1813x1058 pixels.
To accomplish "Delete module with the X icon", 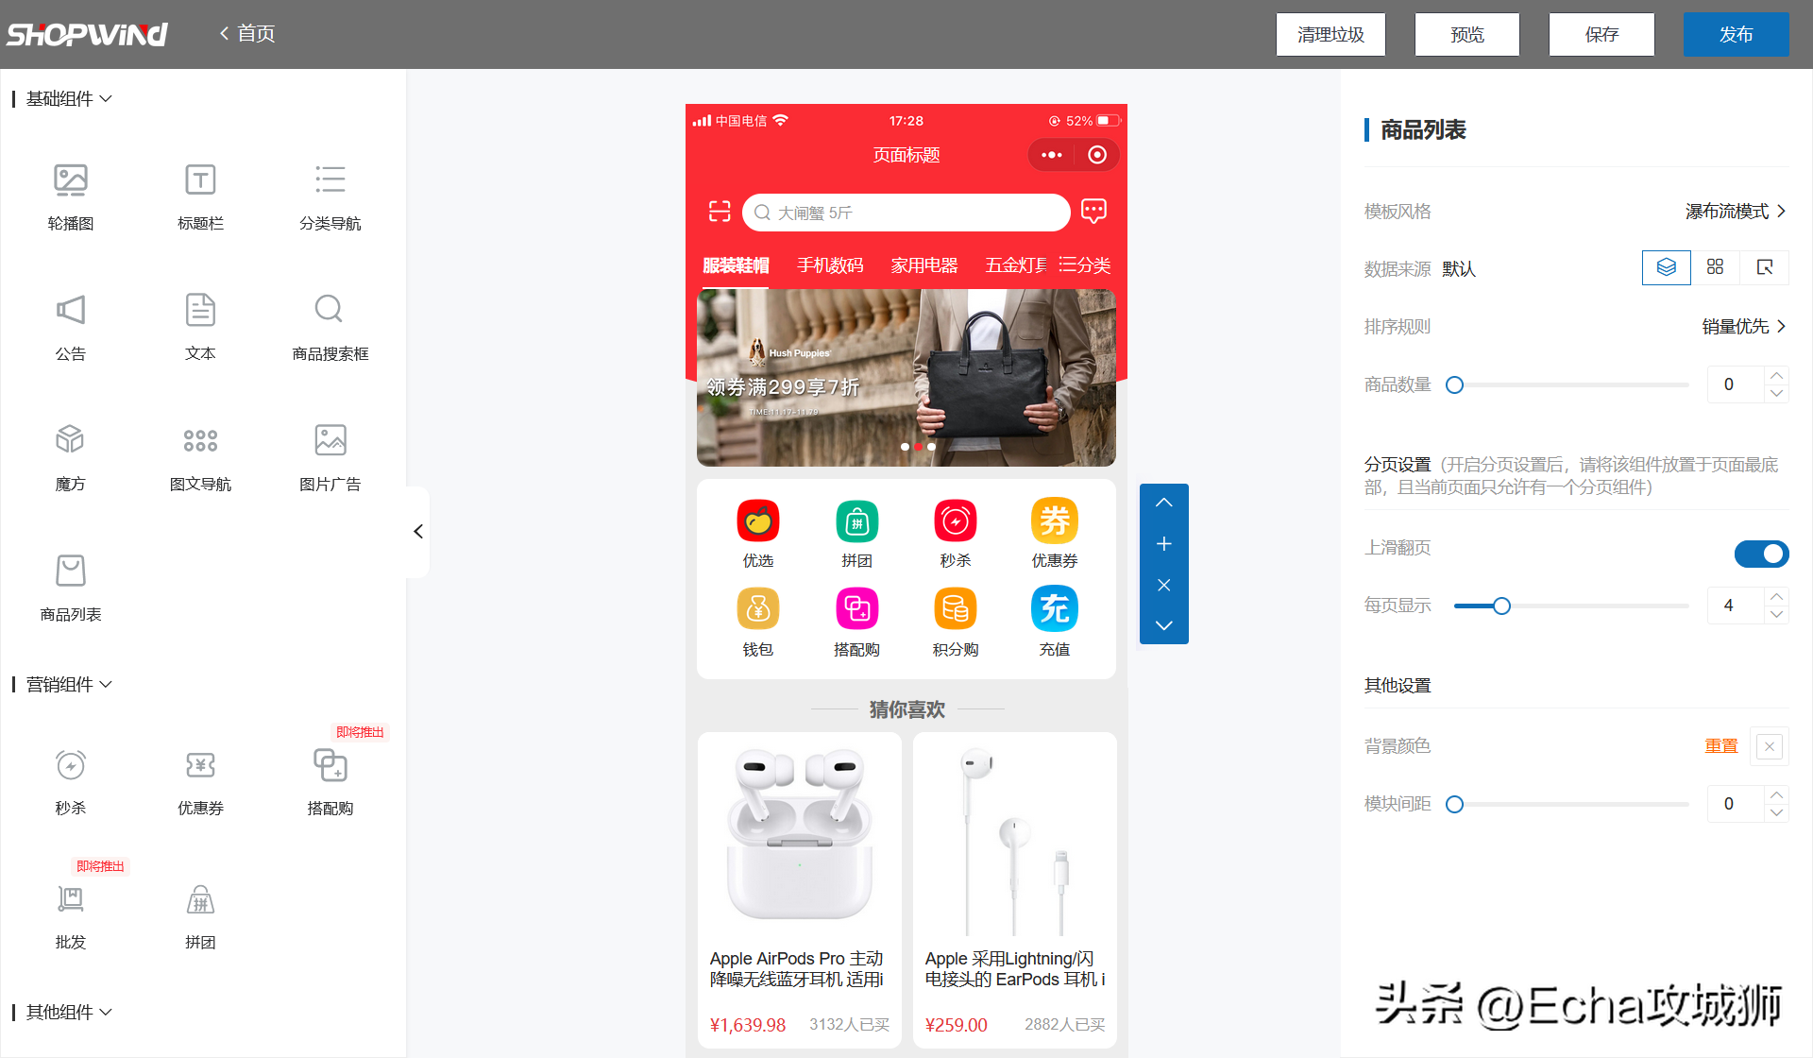I will [1164, 585].
